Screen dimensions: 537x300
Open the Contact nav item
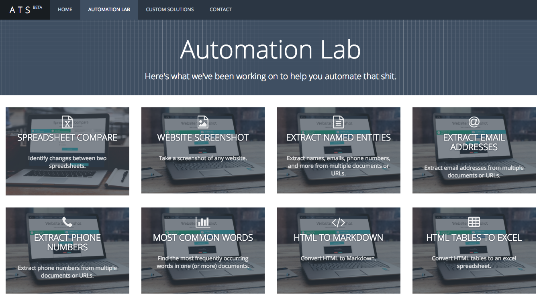pyautogui.click(x=221, y=10)
